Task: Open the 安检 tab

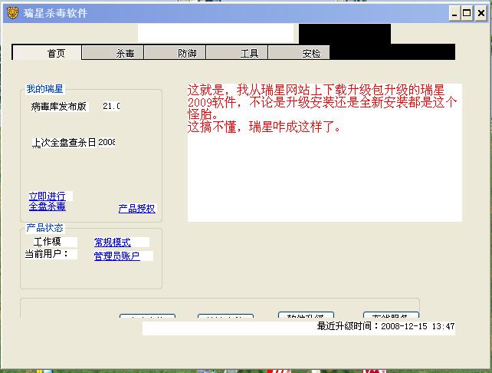Action: click(299, 52)
